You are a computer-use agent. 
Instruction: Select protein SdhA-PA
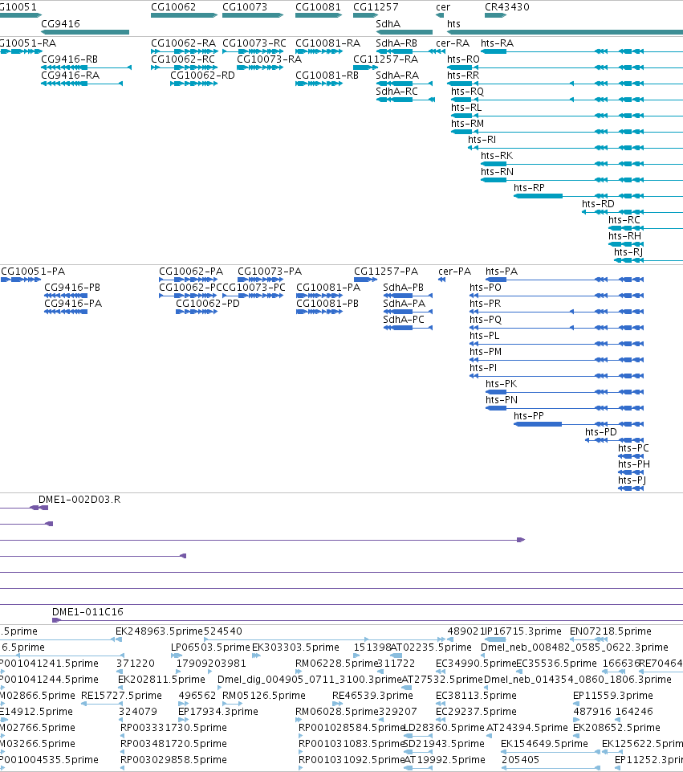(x=405, y=303)
